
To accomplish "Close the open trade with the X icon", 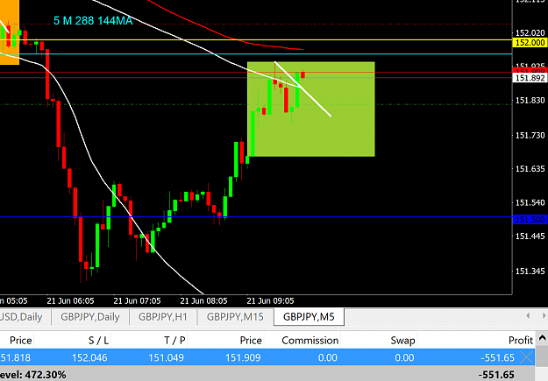I will click(527, 357).
